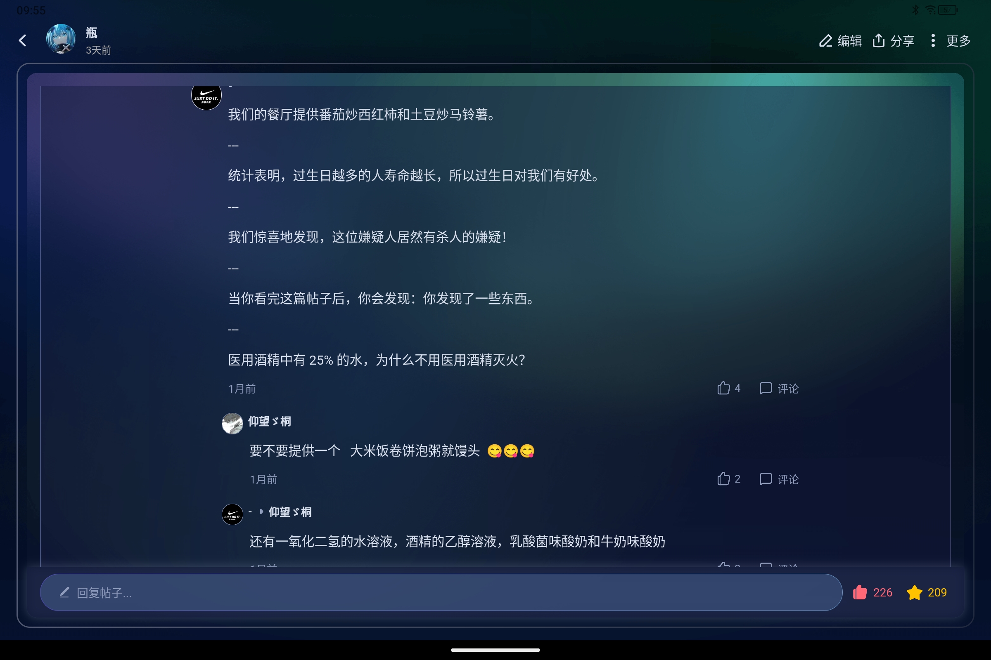Tap the 编辑 edit pencil icon
This screenshot has height=660, width=991.
coord(825,41)
